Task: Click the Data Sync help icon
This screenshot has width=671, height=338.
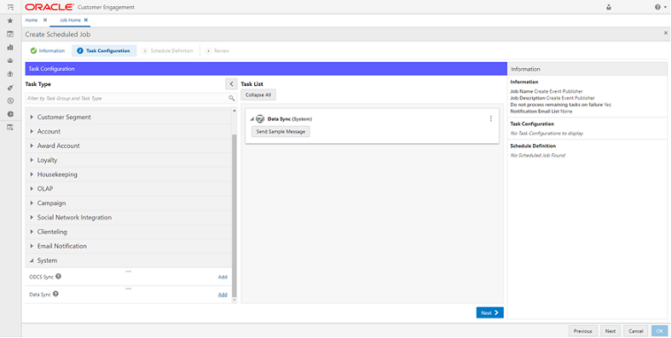Action: pyautogui.click(x=55, y=294)
